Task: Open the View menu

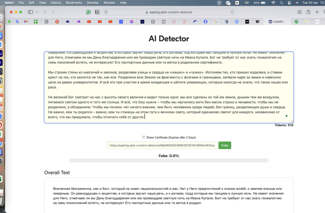Action: (43, 3)
